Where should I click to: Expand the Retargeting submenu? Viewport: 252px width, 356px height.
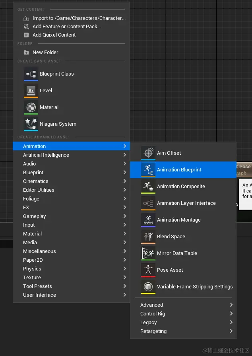183,331
